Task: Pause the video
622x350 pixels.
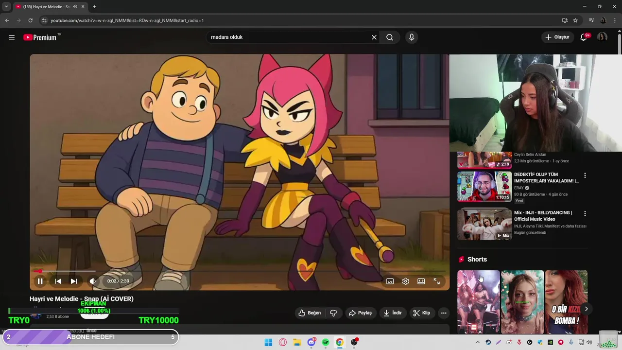Action: click(x=40, y=281)
